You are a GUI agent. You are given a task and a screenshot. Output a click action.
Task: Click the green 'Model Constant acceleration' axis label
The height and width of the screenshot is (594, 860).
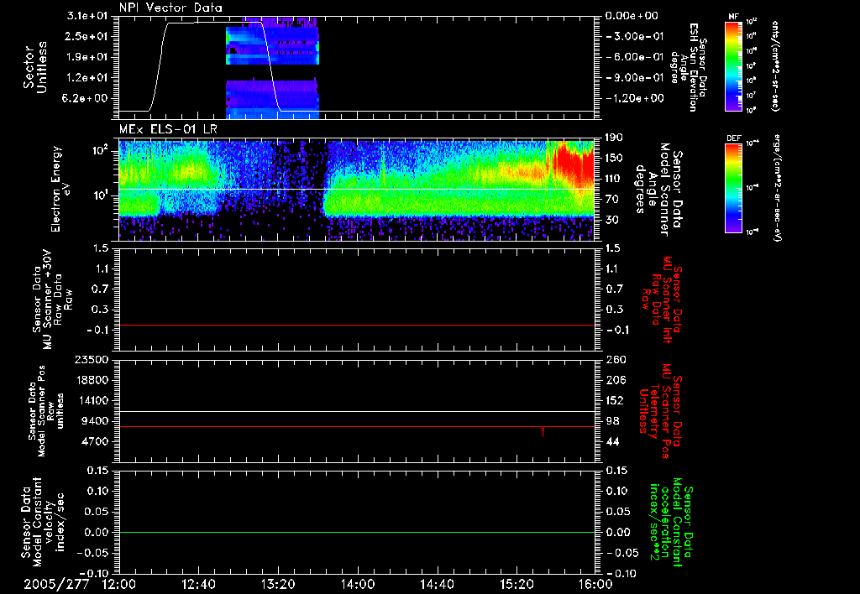pos(671,522)
